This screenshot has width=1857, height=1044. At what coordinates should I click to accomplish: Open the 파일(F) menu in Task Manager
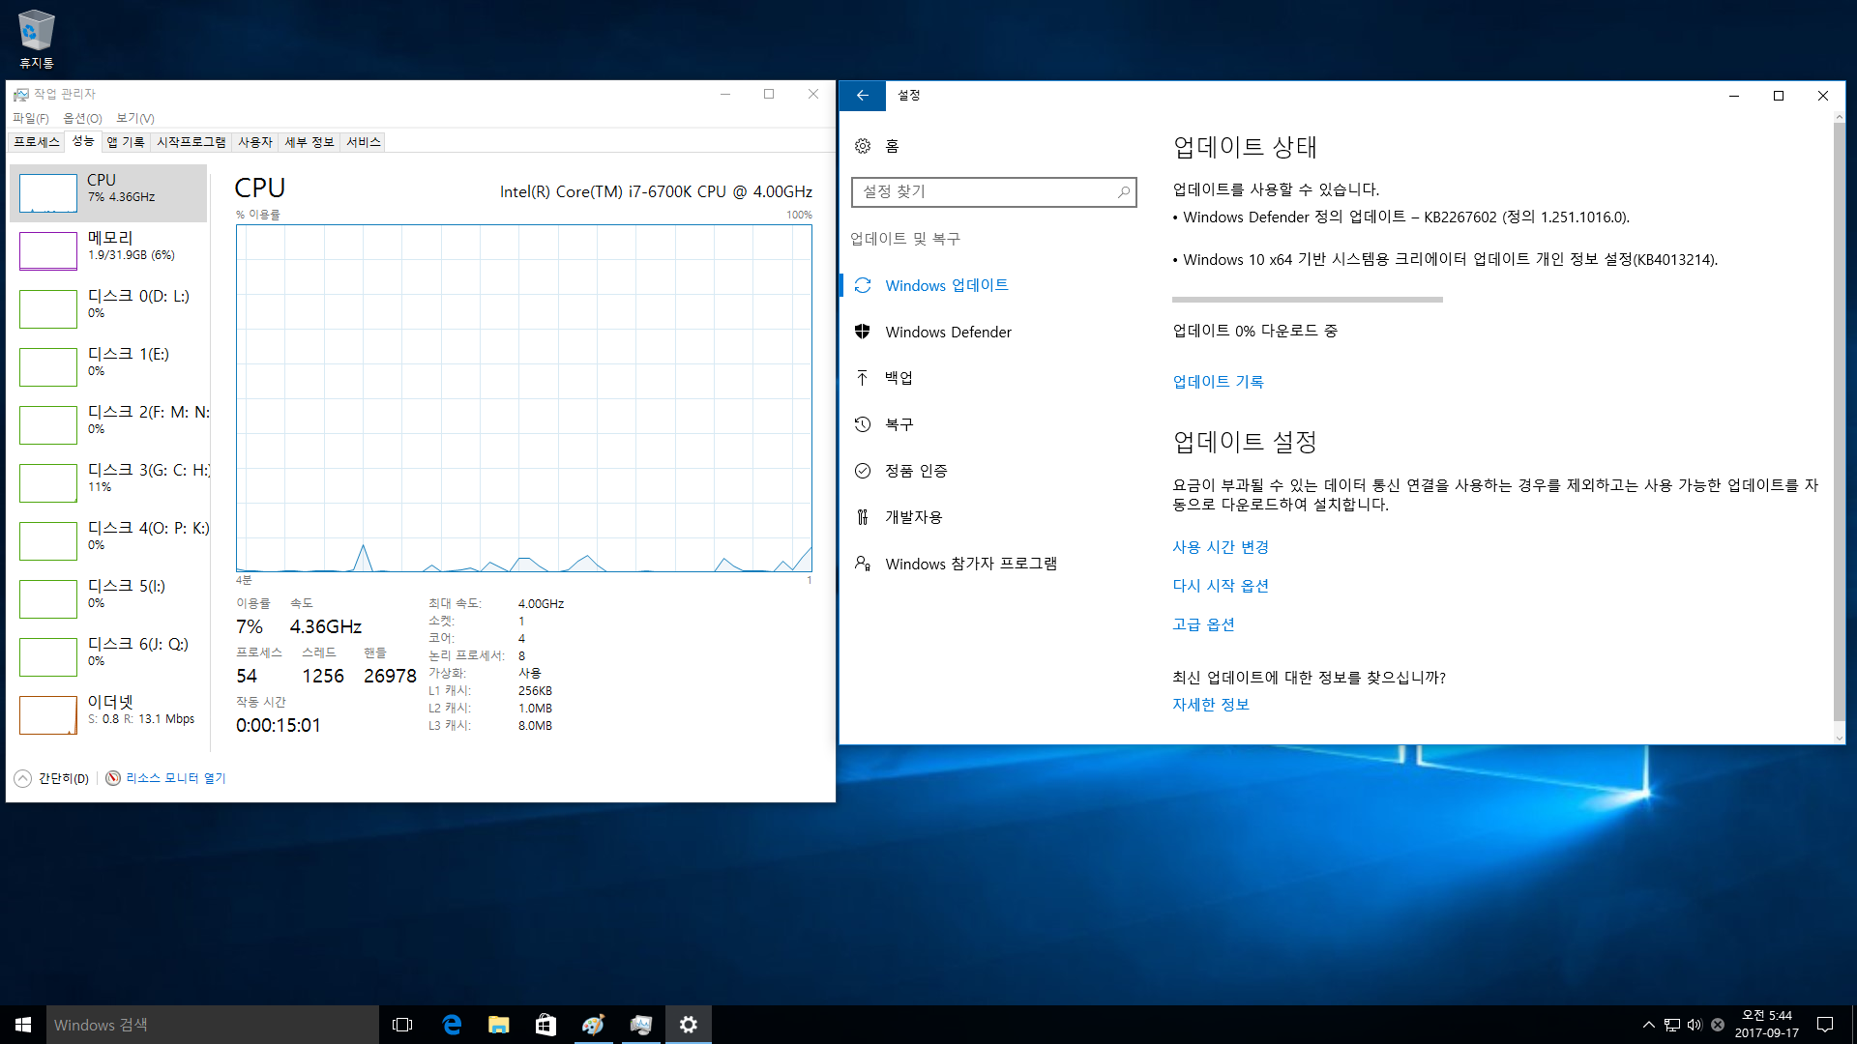(x=31, y=118)
